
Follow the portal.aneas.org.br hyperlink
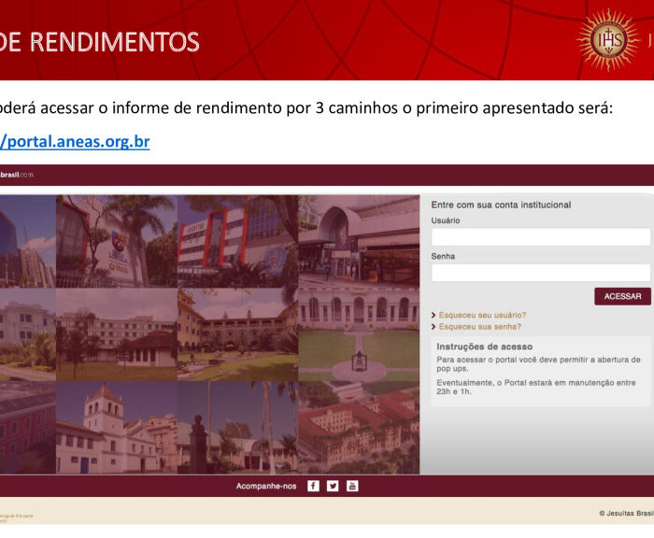coord(75,142)
